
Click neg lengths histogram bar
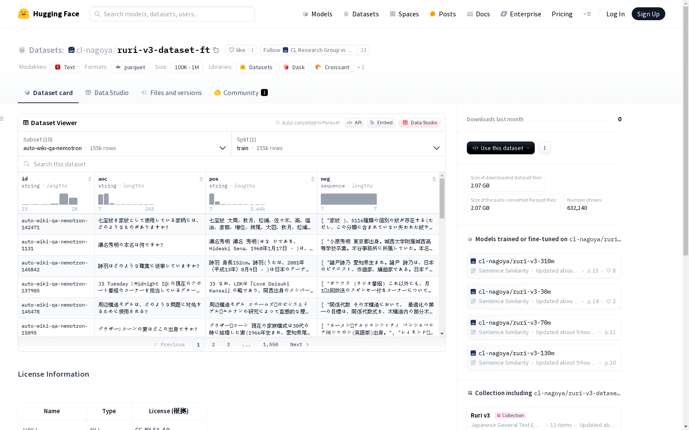349,199
